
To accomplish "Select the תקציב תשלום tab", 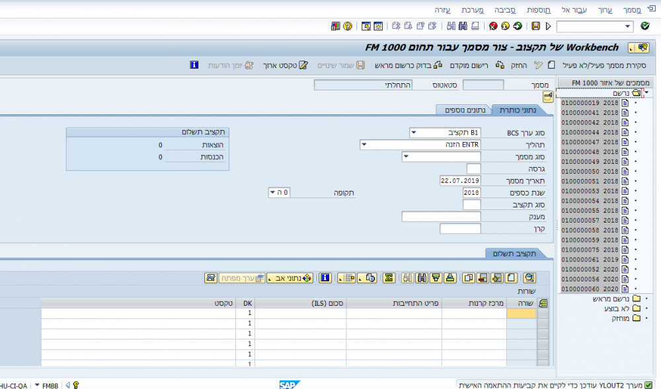I will click(514, 254).
